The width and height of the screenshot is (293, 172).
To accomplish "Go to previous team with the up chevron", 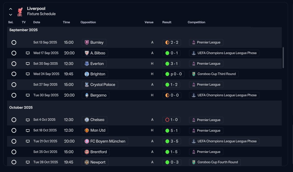I will [x=11, y=9].
